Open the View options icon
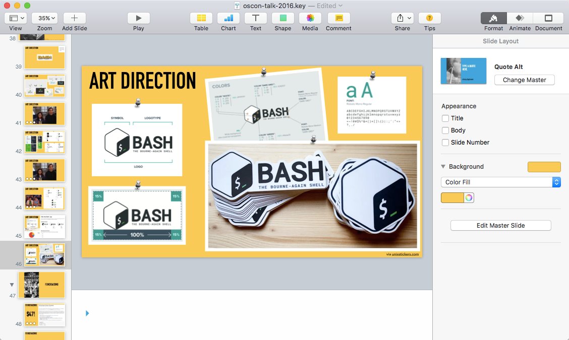 point(13,18)
